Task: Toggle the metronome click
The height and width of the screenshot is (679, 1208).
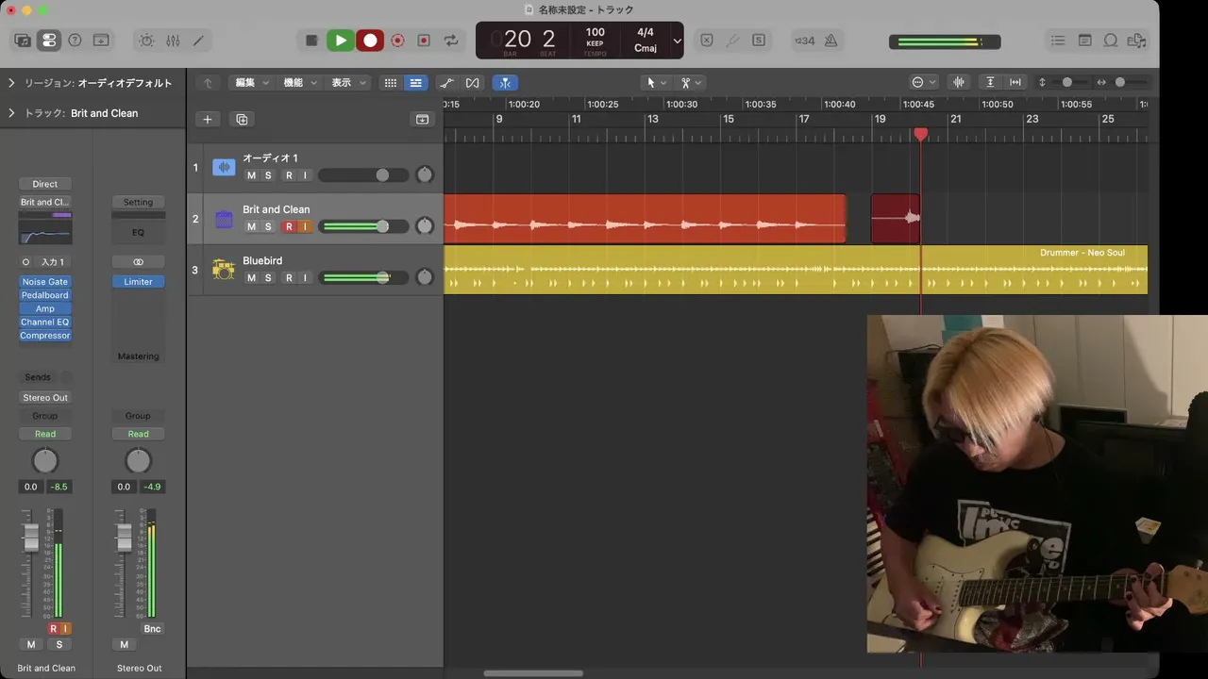Action: 830,41
